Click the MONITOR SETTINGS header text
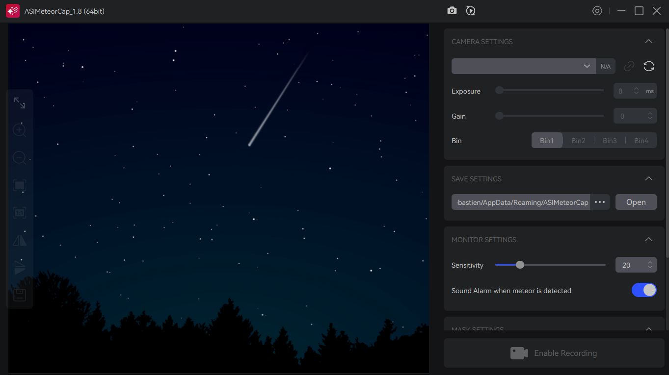The height and width of the screenshot is (375, 669). tap(484, 240)
